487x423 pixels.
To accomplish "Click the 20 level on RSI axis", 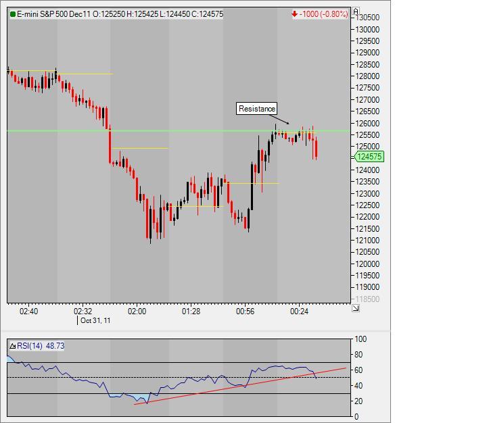I will (358, 401).
